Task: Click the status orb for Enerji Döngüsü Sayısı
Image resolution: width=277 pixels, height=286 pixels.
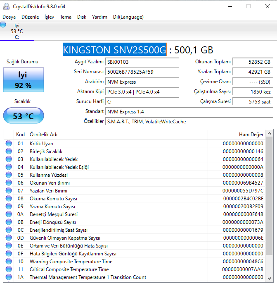Action: click(x=9, y=222)
